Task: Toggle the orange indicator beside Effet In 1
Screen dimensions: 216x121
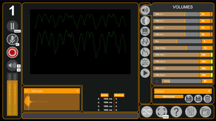Action: (x=211, y=14)
